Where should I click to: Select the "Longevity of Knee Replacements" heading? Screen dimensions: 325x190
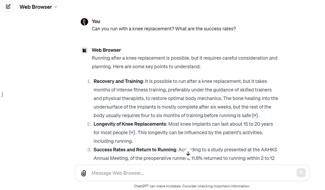pos(130,124)
